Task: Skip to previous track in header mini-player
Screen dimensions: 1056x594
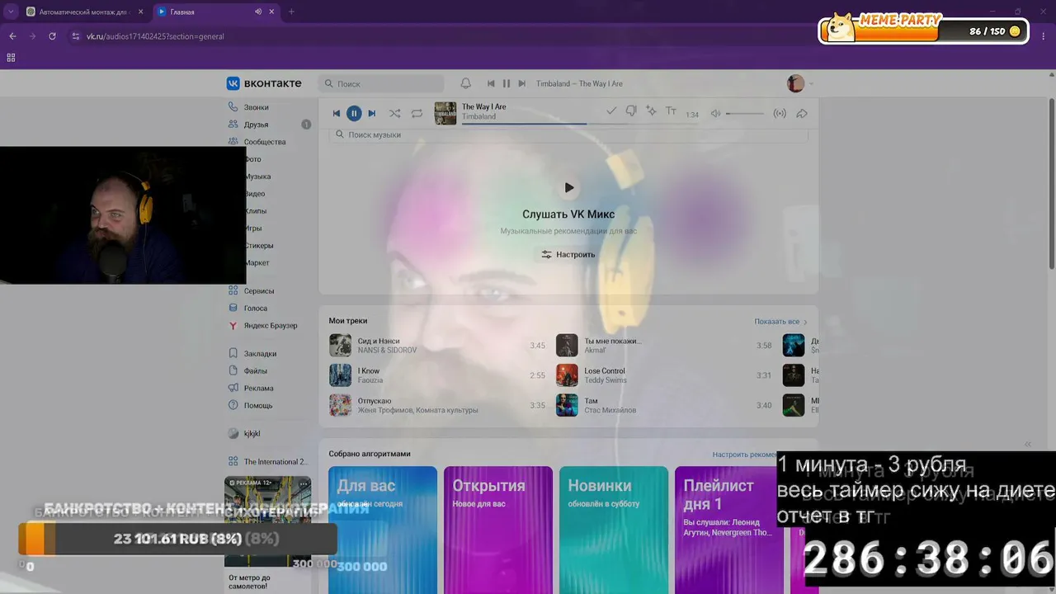Action: (x=491, y=83)
